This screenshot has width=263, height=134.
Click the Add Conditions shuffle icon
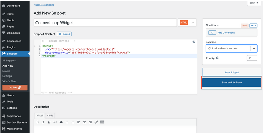pyautogui.click(x=212, y=33)
